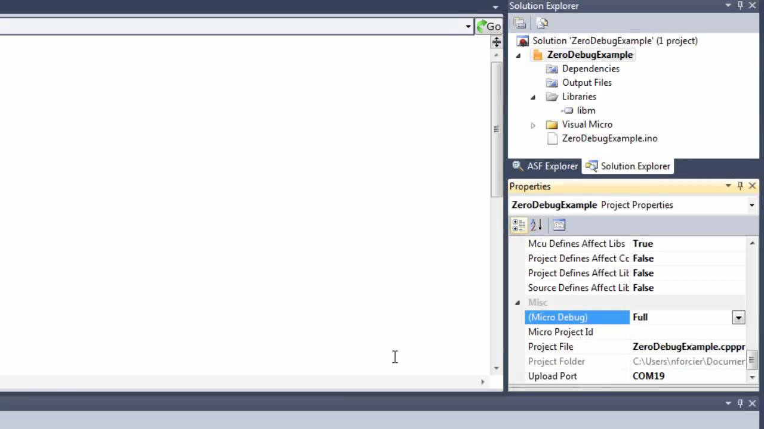Open Solution Explorer window position menu arrow
The width and height of the screenshot is (764, 429).
click(728, 5)
